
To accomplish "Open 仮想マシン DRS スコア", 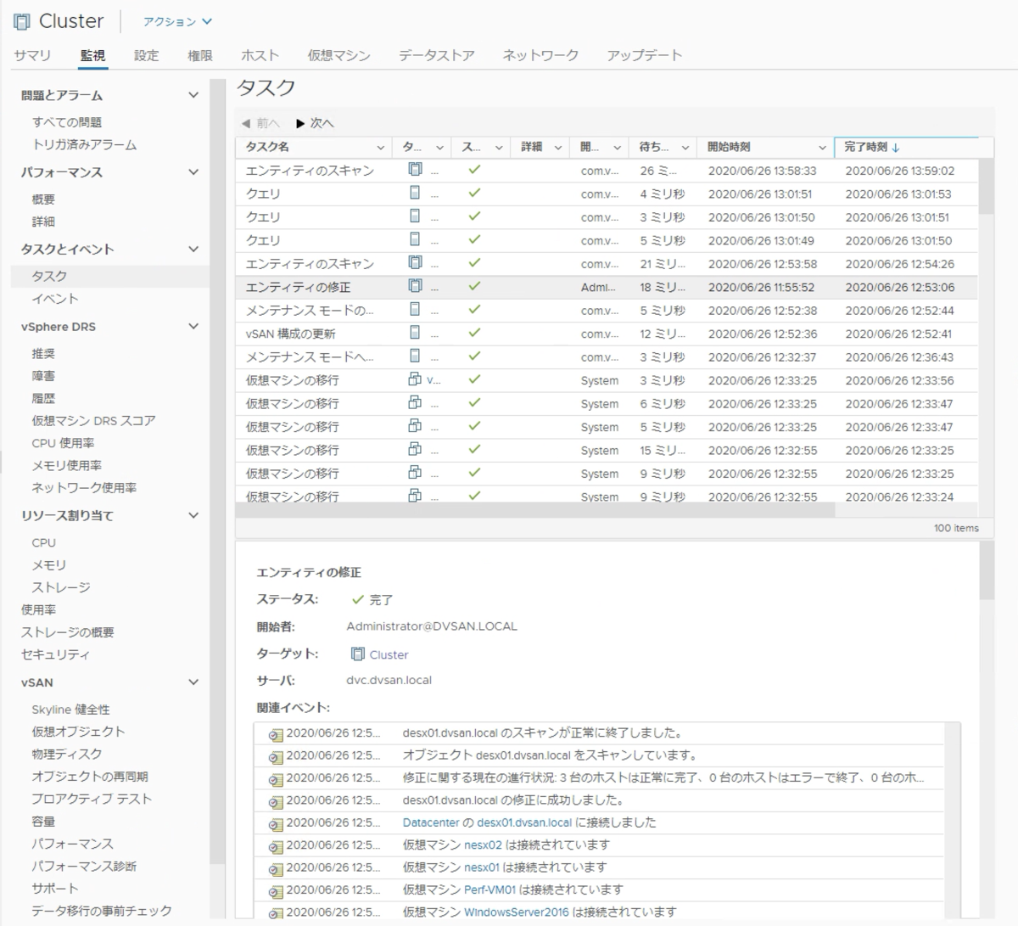I will [93, 420].
